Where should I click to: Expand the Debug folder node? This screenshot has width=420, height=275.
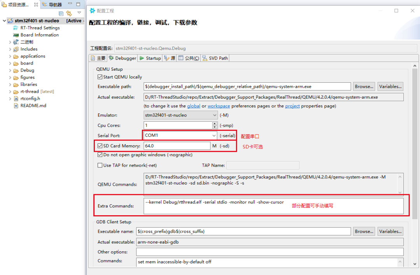coord(10,71)
